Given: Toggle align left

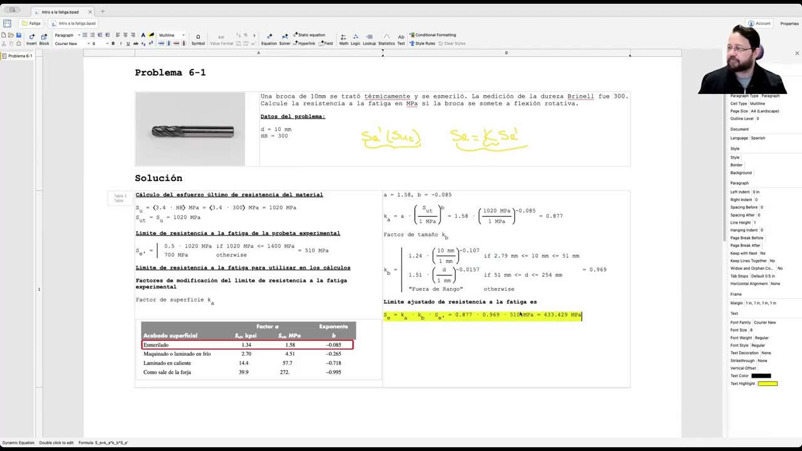Looking at the screenshot, I should 118,35.
